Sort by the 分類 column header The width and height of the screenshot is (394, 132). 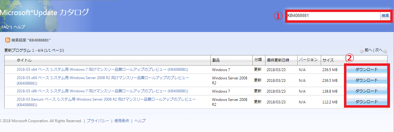(258, 60)
